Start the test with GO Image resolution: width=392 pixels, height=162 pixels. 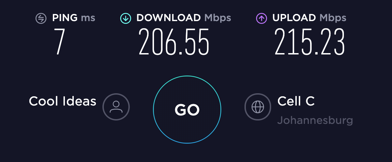click(x=187, y=110)
